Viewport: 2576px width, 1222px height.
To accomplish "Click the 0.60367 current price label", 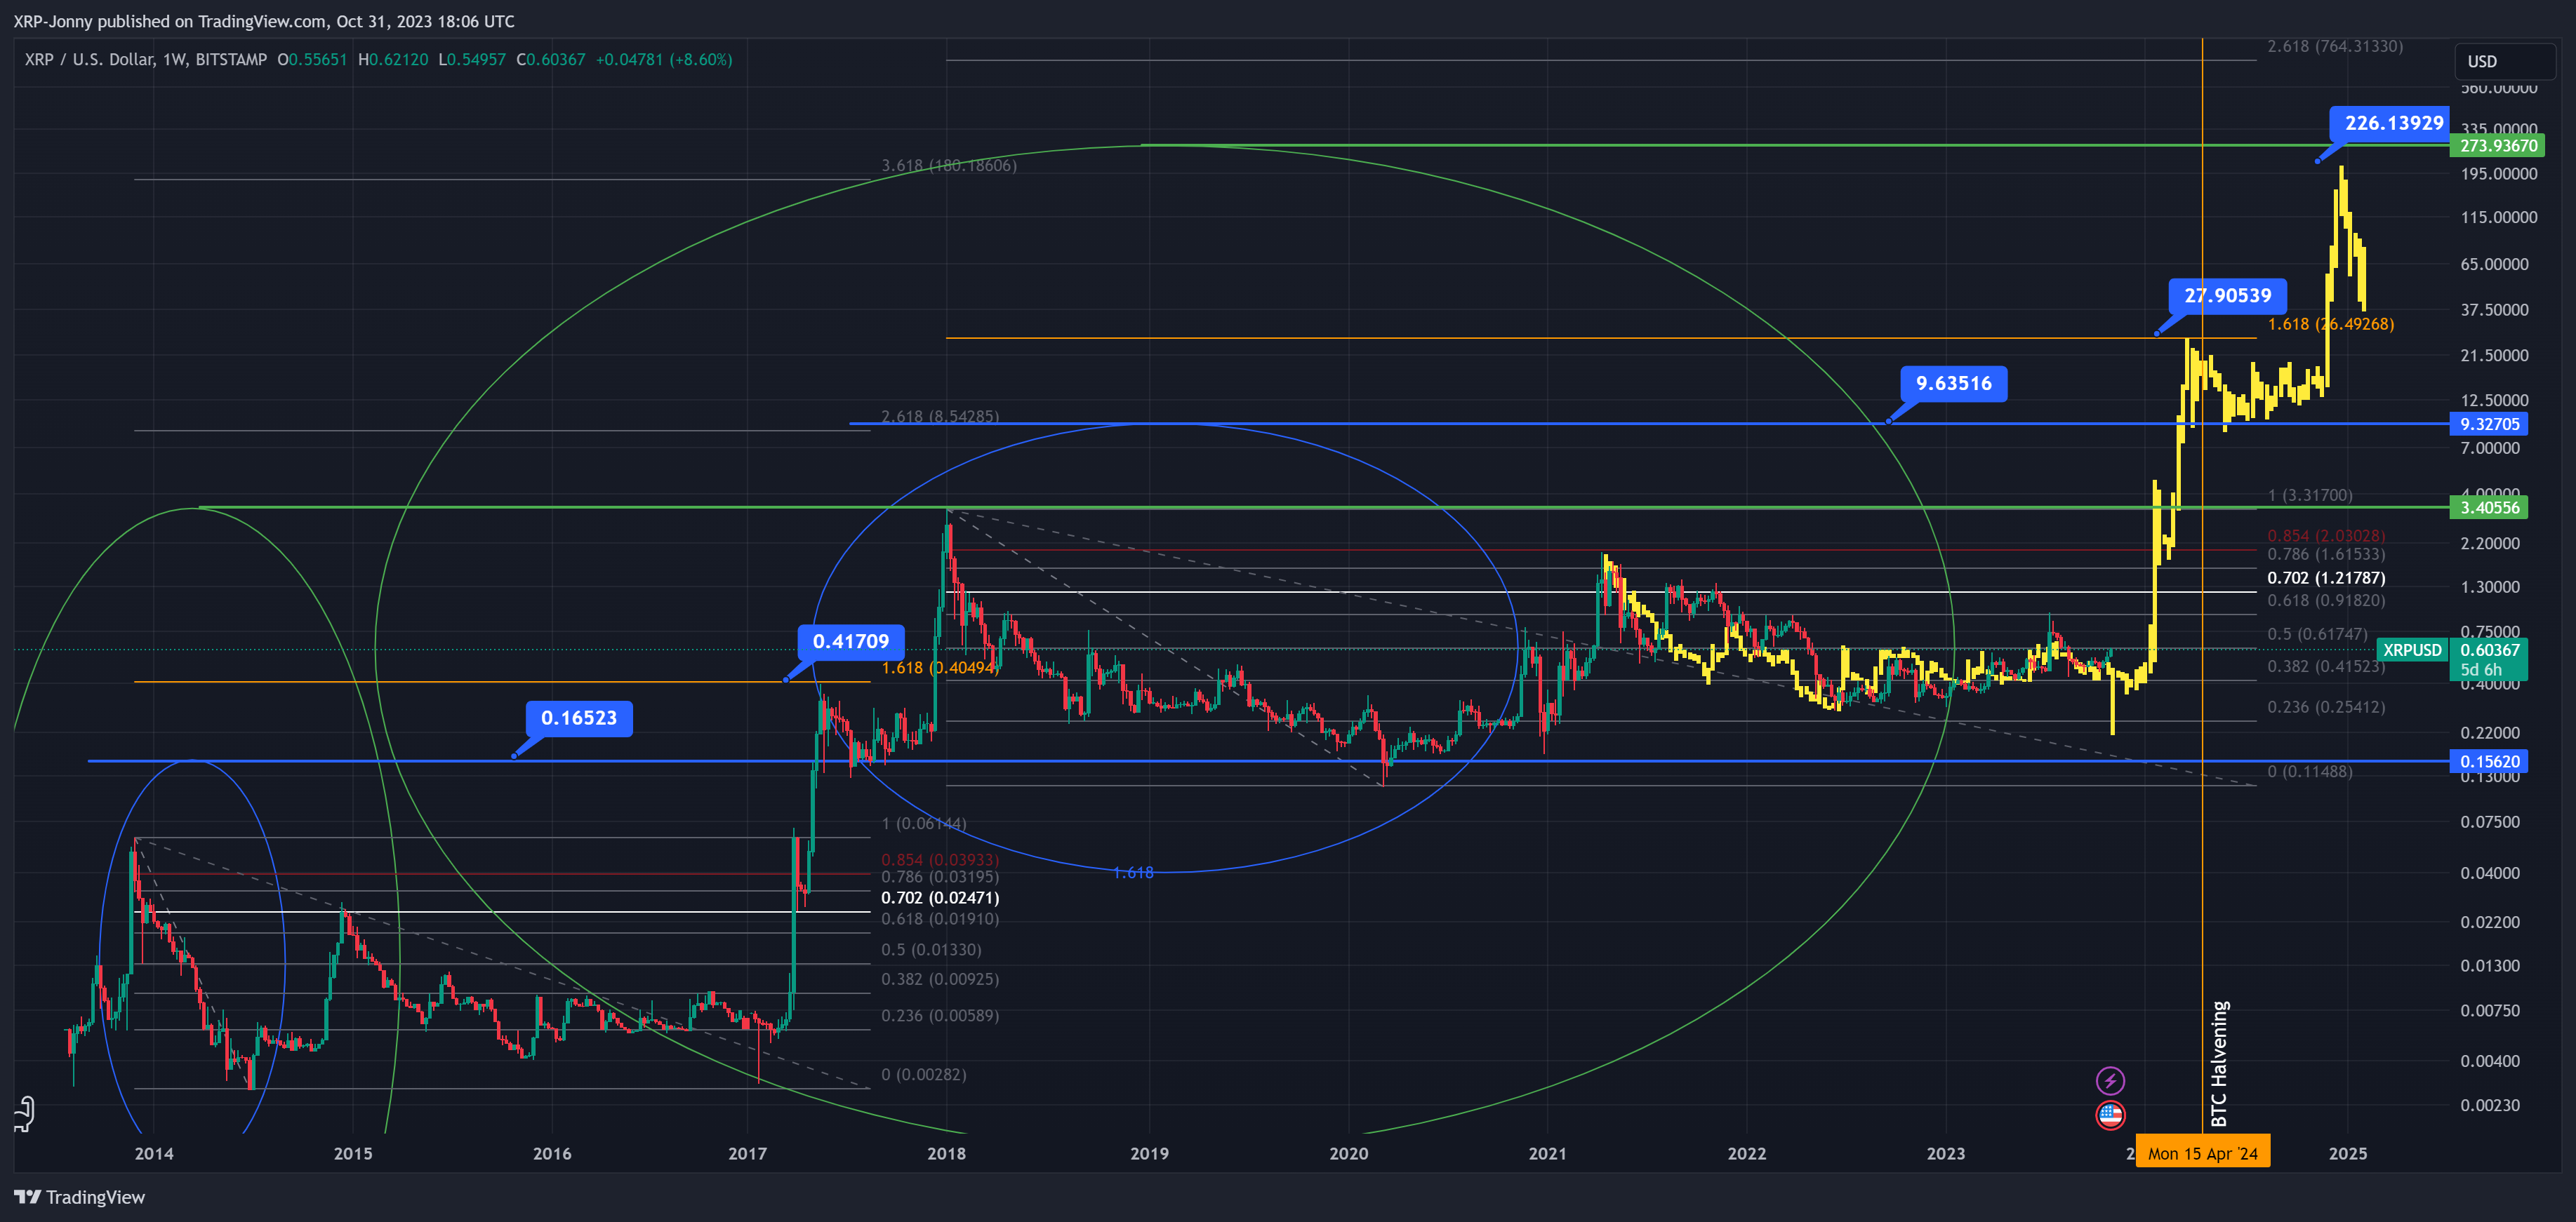I will [2489, 650].
